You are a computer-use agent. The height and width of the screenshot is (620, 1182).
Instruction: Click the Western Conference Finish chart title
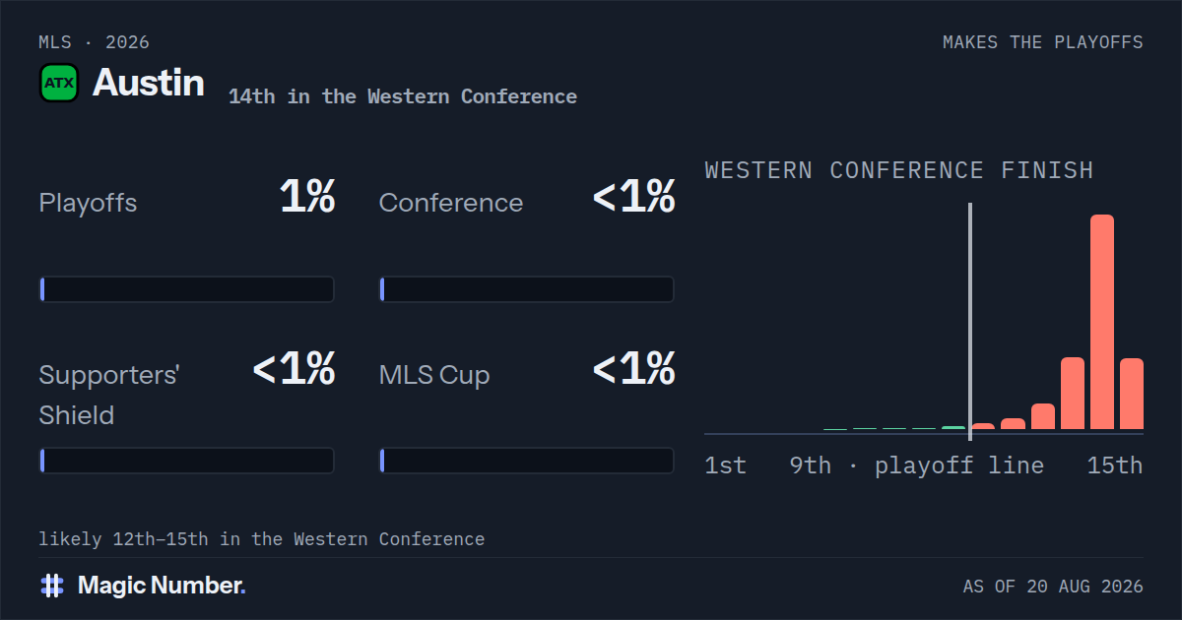coord(899,170)
